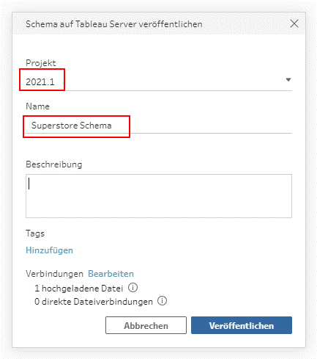This screenshot has width=317, height=359.
Task: Add tags via the Hinzufügen link
Action: pyautogui.click(x=49, y=250)
